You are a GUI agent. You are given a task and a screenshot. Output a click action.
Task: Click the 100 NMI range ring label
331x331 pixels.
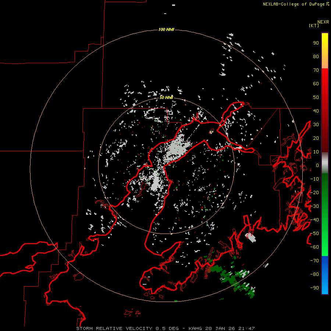[166, 29]
